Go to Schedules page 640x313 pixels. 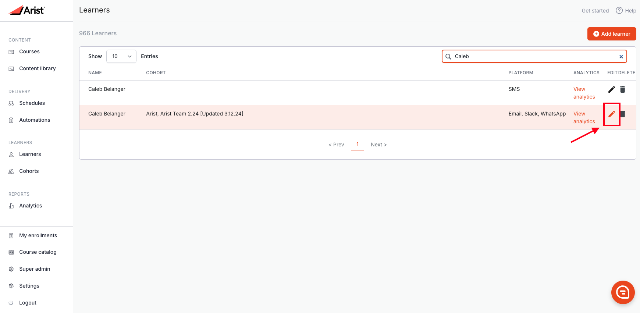click(x=32, y=103)
